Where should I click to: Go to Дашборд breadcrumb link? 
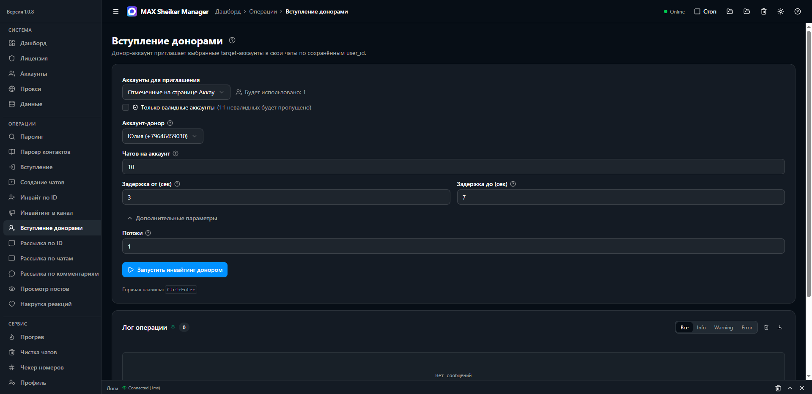click(x=228, y=11)
